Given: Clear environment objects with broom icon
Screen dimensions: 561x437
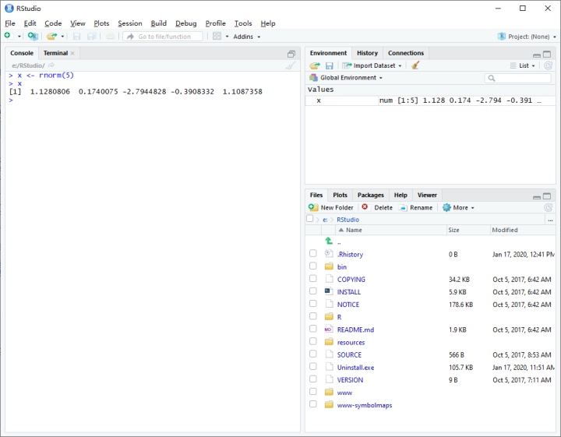Looking at the screenshot, I should click(415, 65).
